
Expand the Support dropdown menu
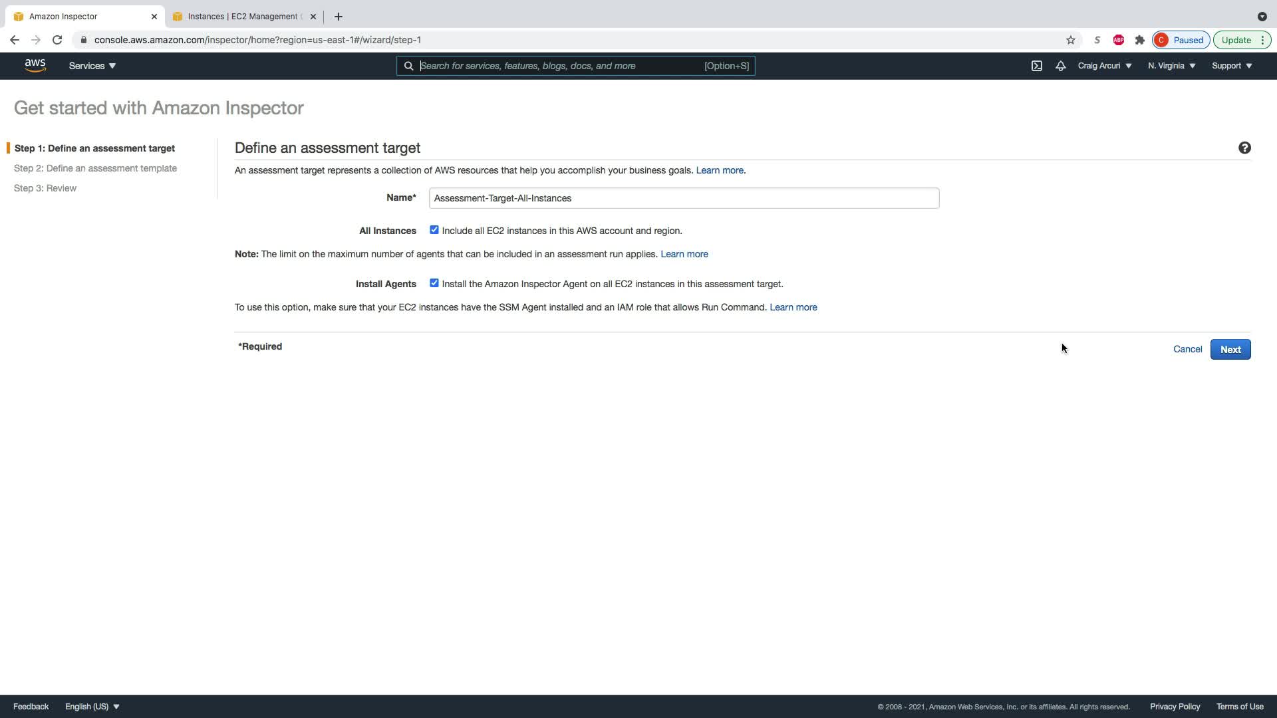[1231, 66]
